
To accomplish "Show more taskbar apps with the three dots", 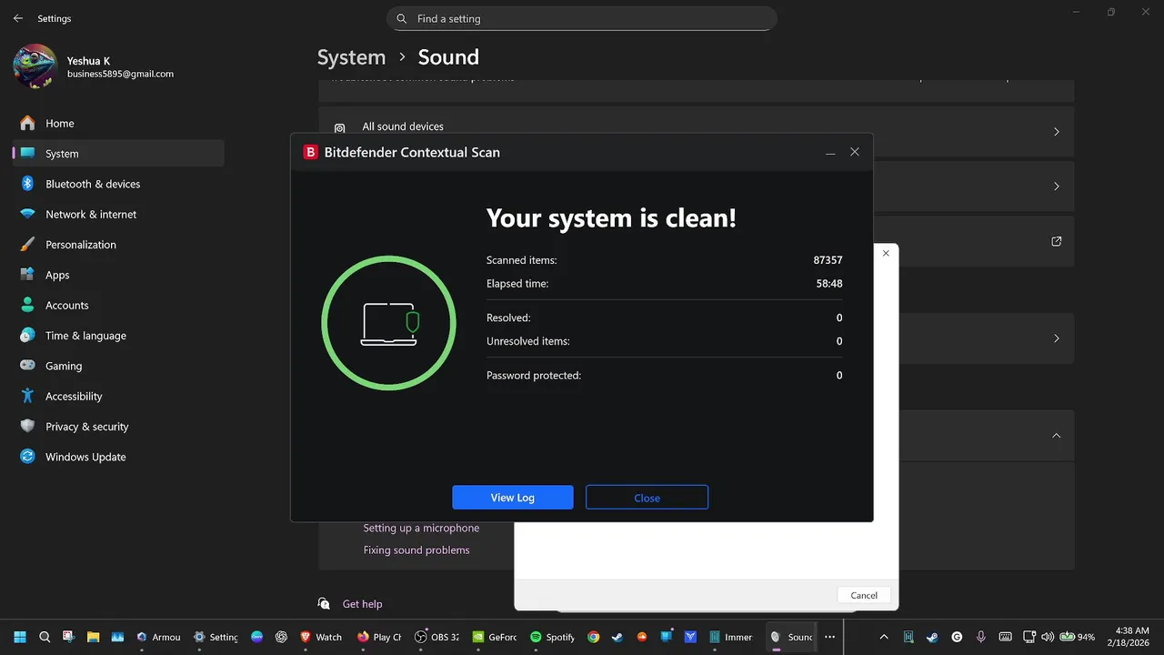I will coord(829,637).
